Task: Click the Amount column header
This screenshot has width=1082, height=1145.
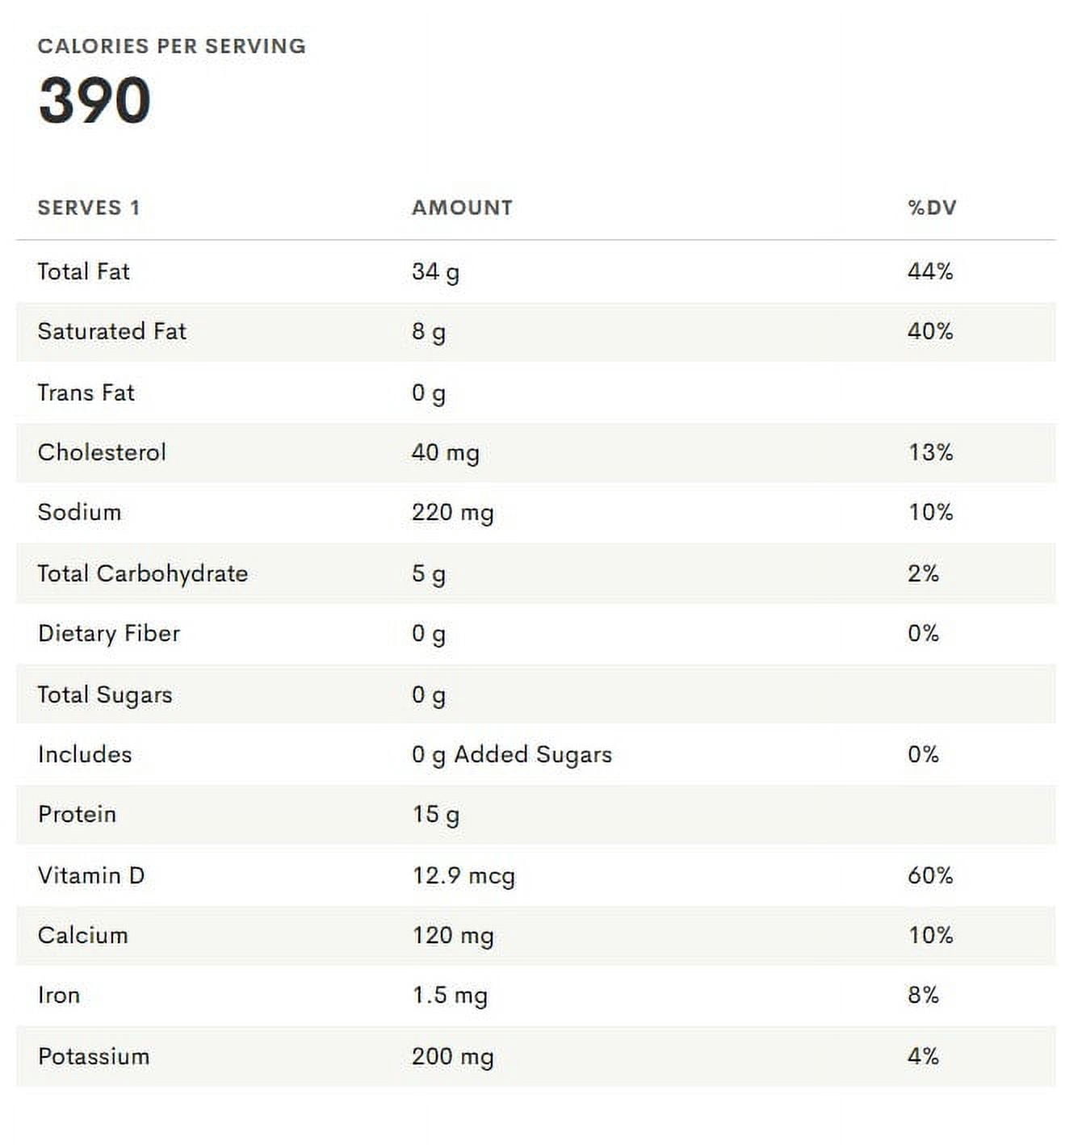Action: tap(462, 208)
